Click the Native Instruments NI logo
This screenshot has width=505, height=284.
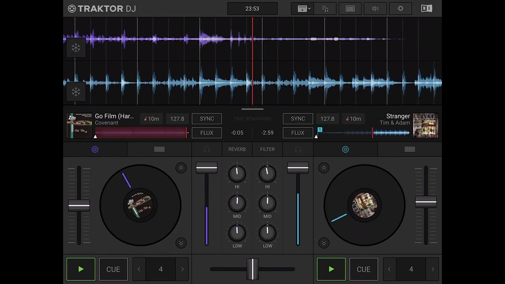pyautogui.click(x=426, y=9)
